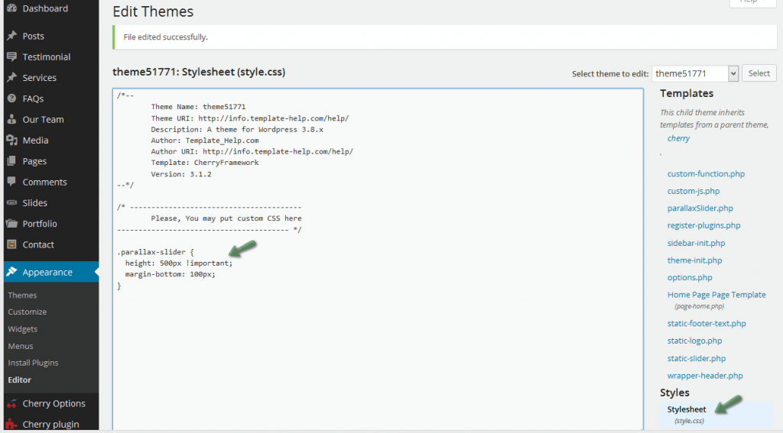This screenshot has height=433, width=783.
Task: Open Widgets submenu item
Action: pyautogui.click(x=22, y=329)
